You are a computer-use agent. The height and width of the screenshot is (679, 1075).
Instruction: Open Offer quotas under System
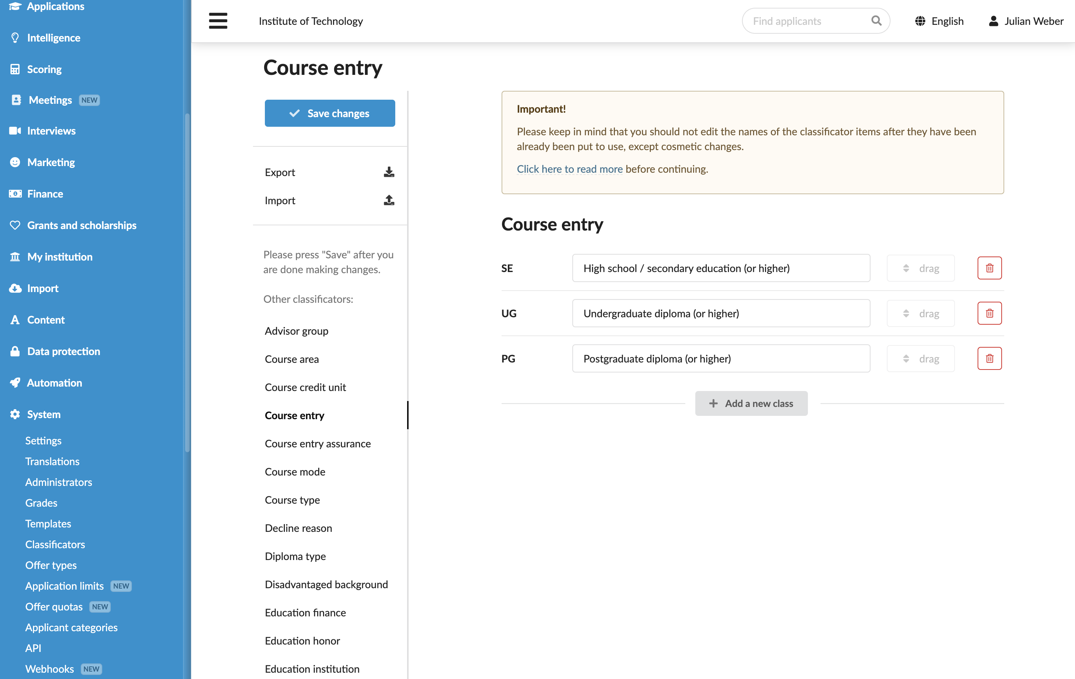[x=54, y=607]
